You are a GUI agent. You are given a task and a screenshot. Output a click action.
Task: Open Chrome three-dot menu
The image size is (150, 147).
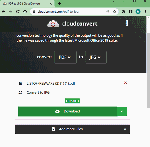[x=145, y=12]
